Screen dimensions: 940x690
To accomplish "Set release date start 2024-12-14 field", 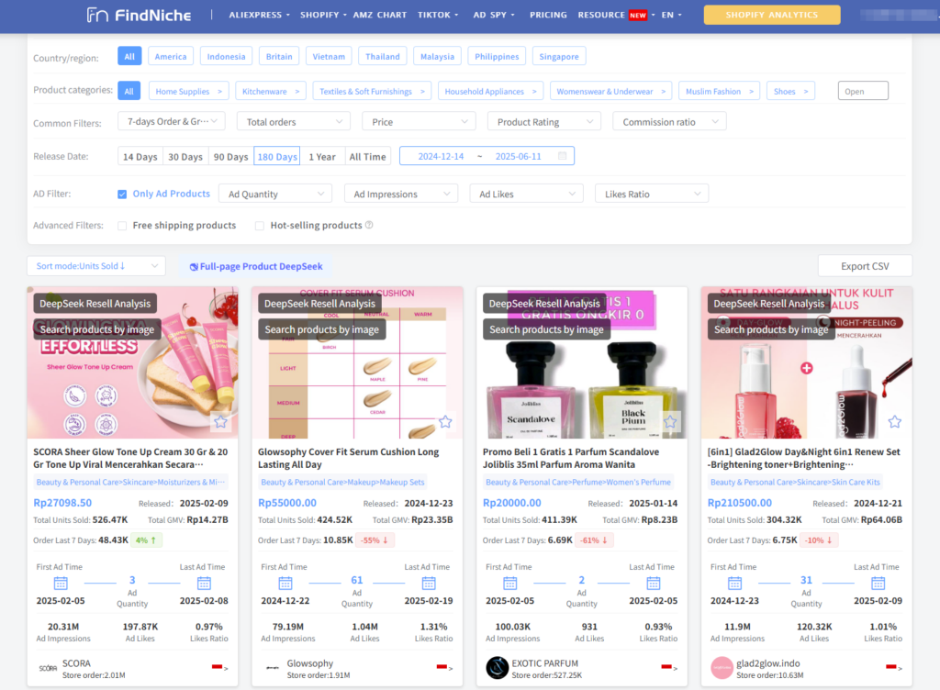I will point(441,156).
